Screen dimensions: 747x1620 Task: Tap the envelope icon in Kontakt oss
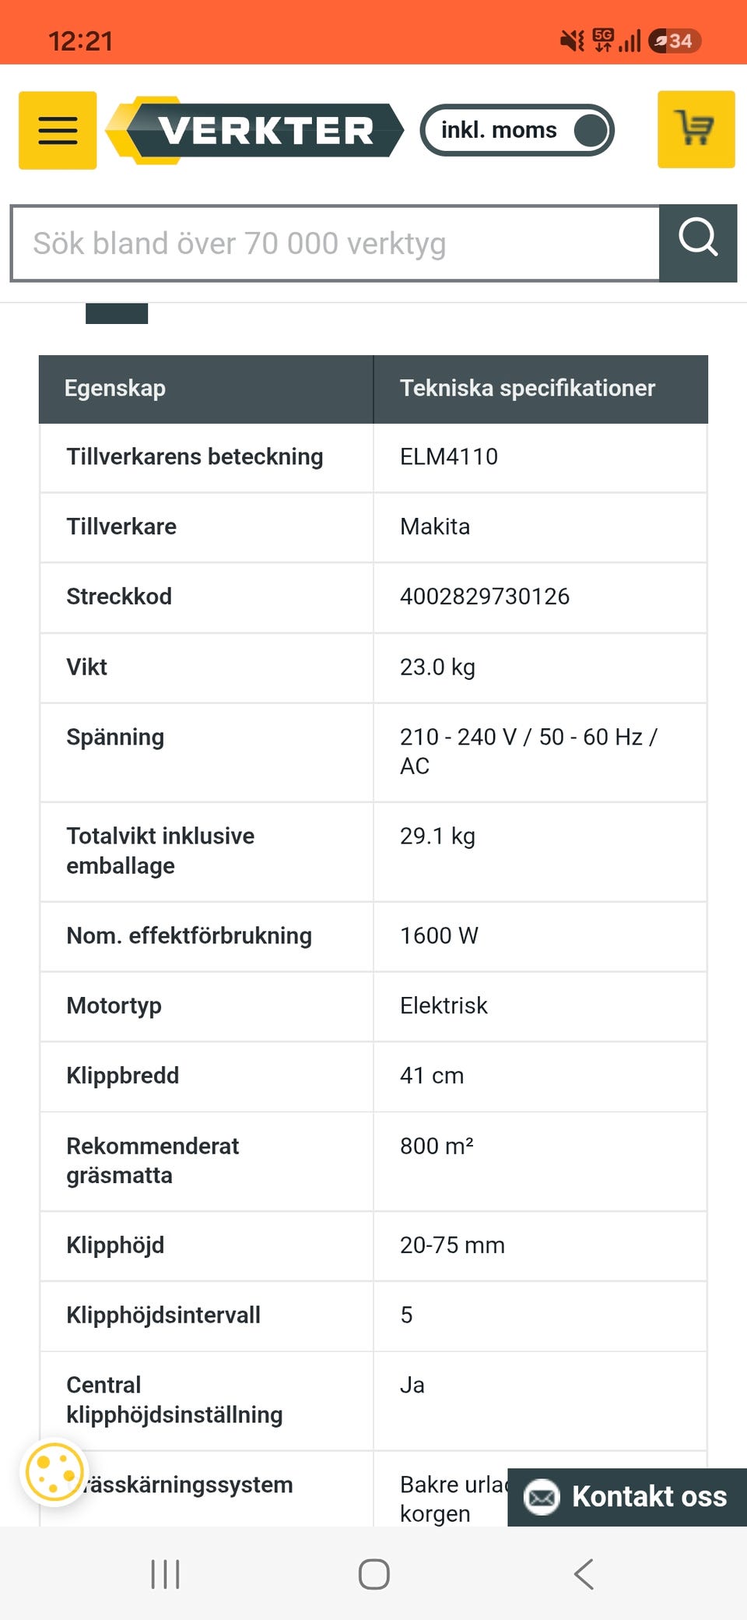tap(542, 1497)
